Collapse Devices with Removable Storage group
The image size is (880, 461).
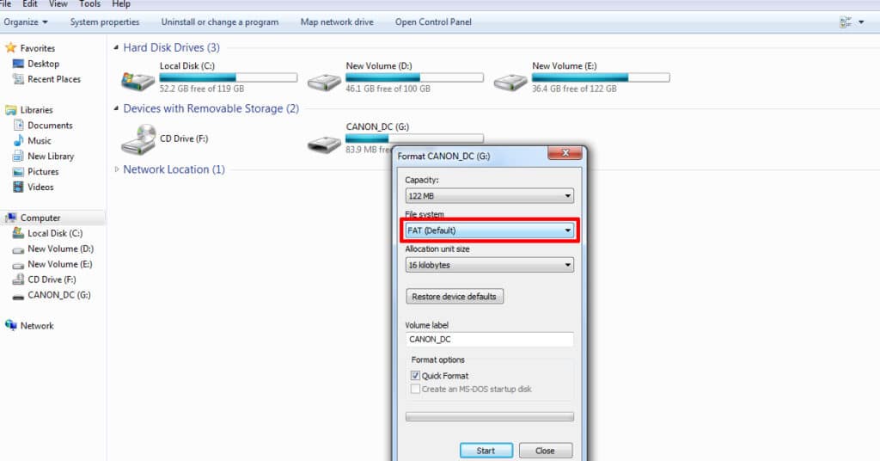[116, 108]
